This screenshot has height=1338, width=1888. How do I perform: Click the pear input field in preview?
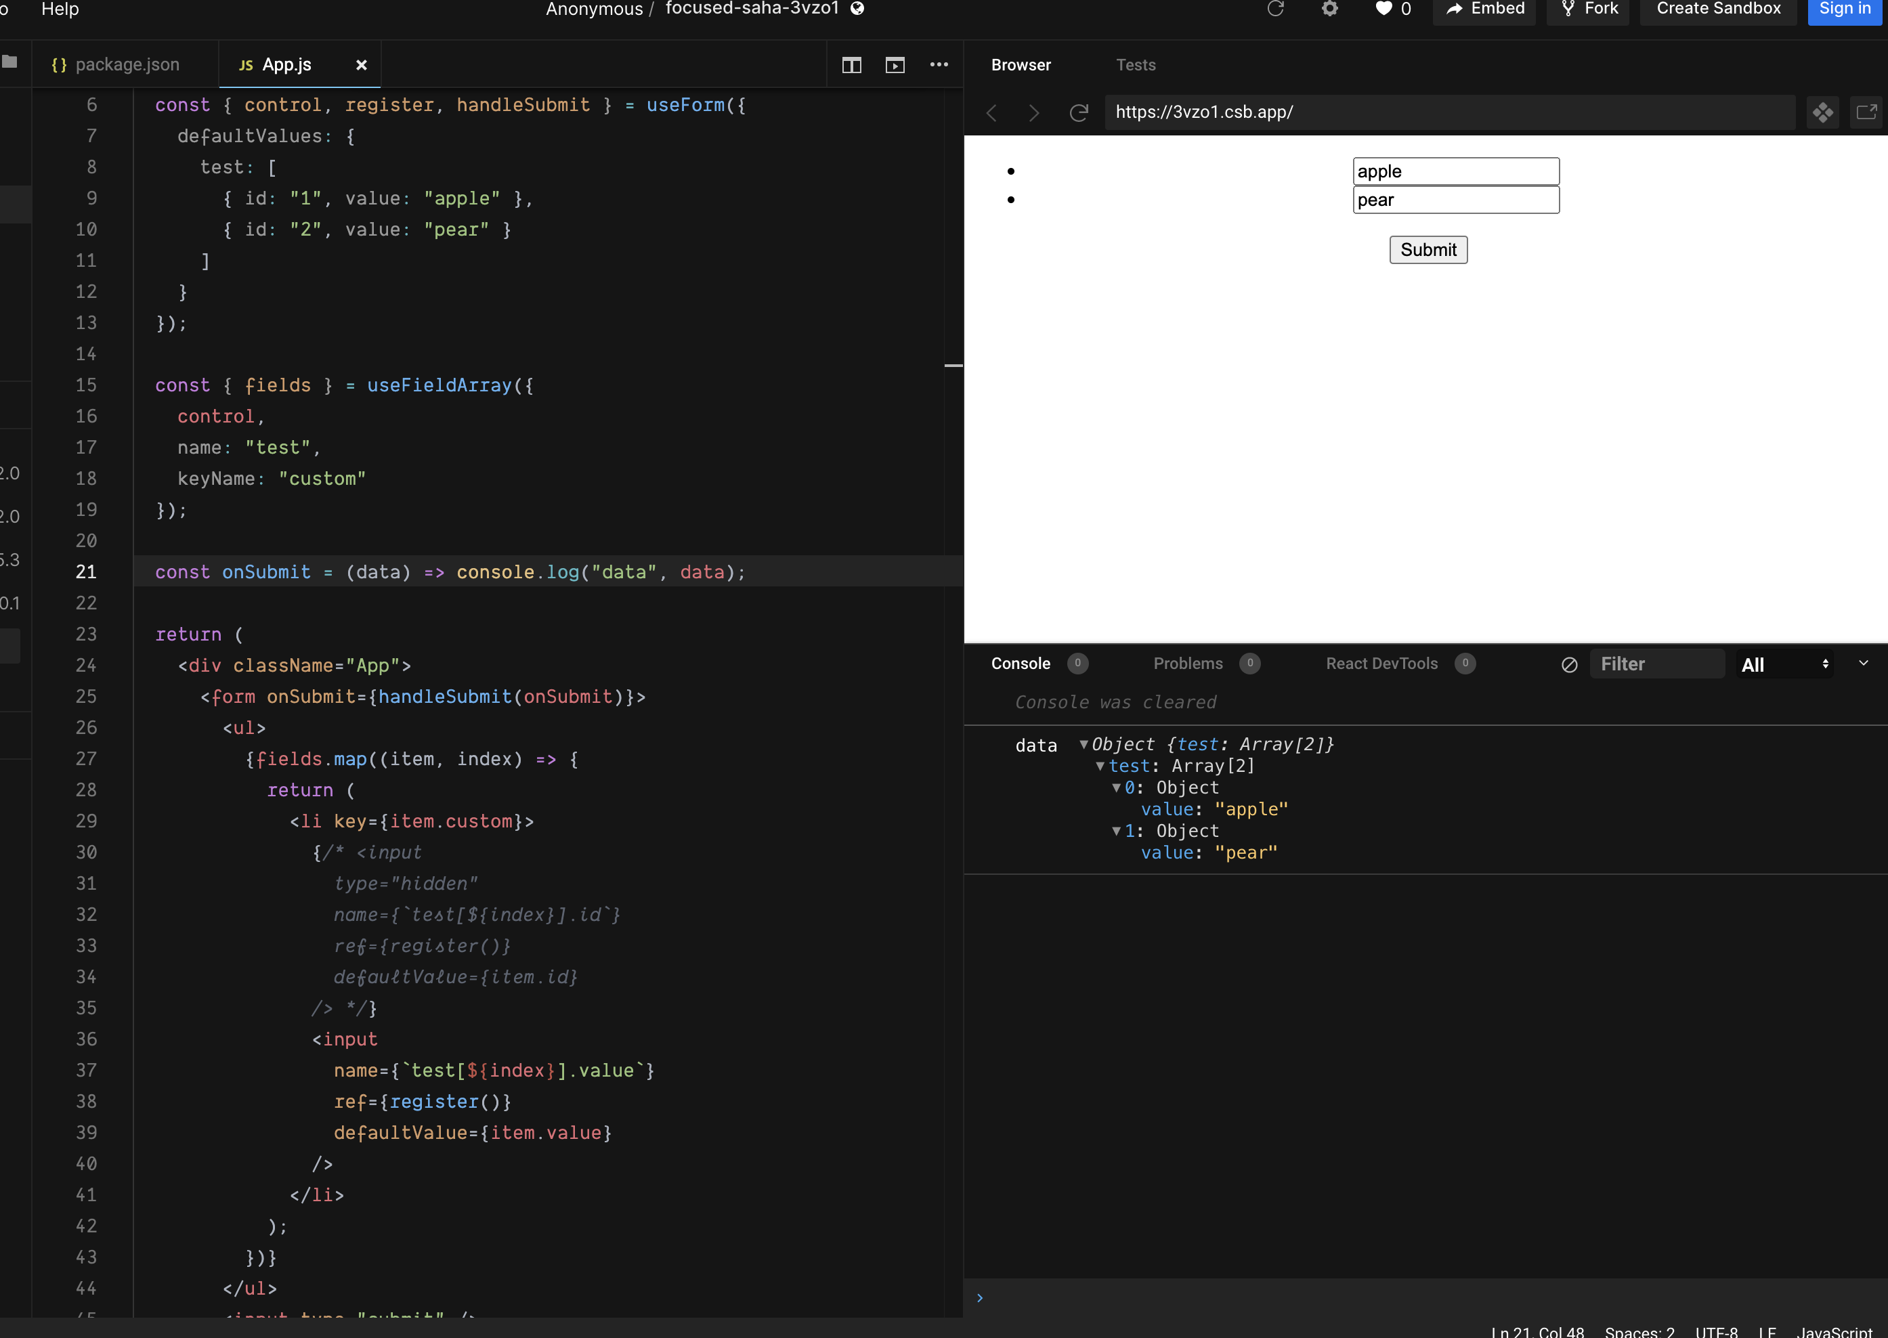tap(1455, 199)
